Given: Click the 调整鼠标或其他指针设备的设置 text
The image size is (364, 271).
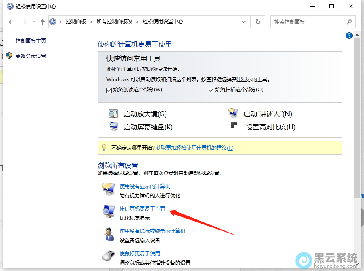Looking at the screenshot, I should (155, 263).
